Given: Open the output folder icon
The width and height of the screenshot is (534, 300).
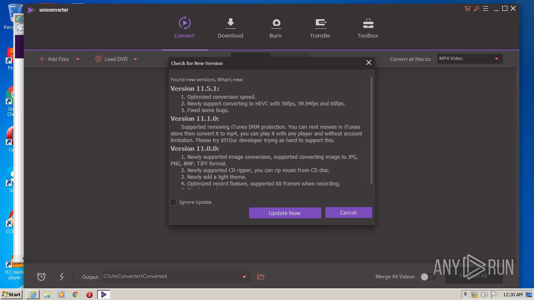Looking at the screenshot, I should 261,277.
